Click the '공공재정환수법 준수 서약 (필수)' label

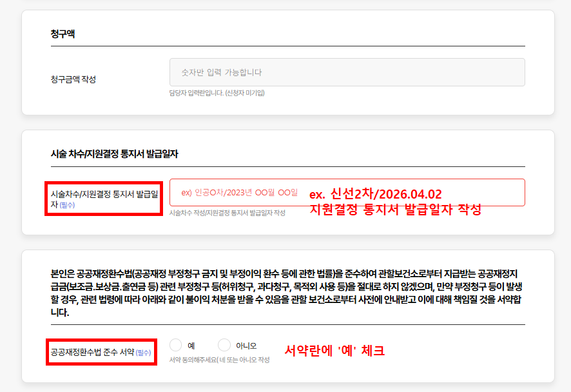[101, 352]
